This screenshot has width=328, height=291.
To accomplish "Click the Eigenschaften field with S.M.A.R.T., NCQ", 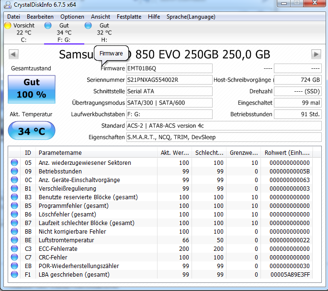I will click(x=224, y=137).
